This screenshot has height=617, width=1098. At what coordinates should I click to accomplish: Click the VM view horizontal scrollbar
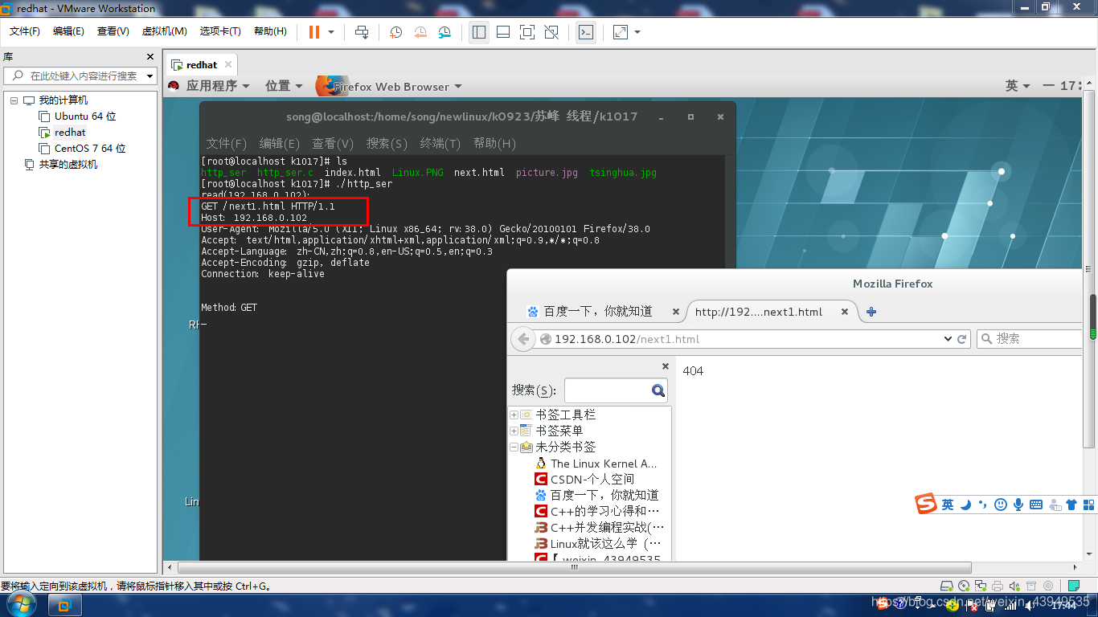coord(574,567)
